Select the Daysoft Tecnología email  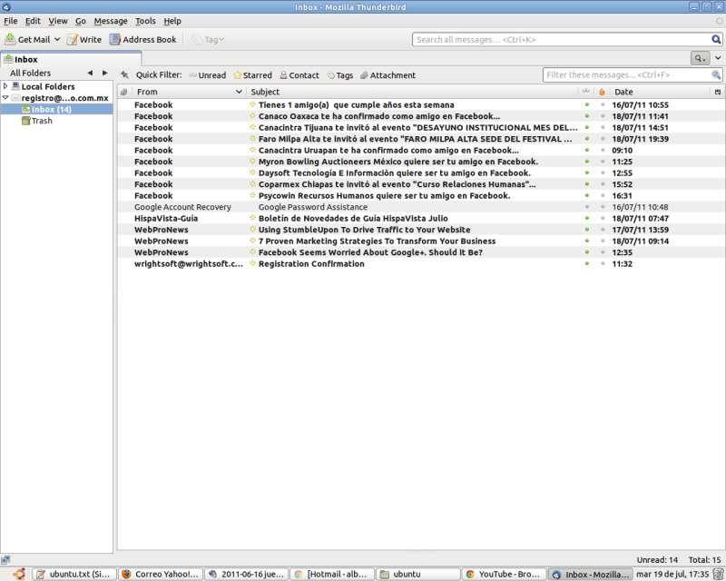pyautogui.click(x=420, y=172)
